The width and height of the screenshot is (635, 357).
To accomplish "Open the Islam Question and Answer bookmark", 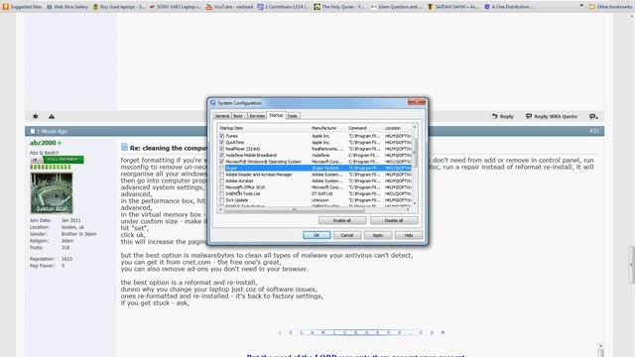I will click(396, 7).
